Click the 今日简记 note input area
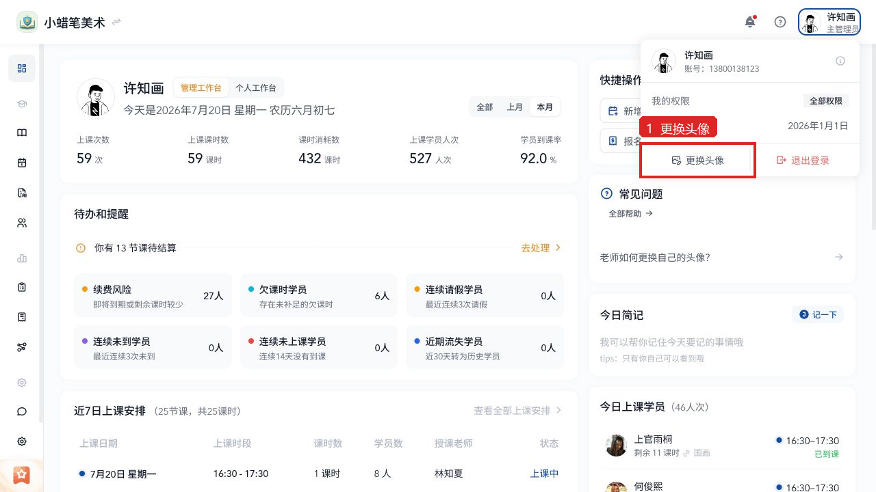Screen dimensions: 876x492 721,349
